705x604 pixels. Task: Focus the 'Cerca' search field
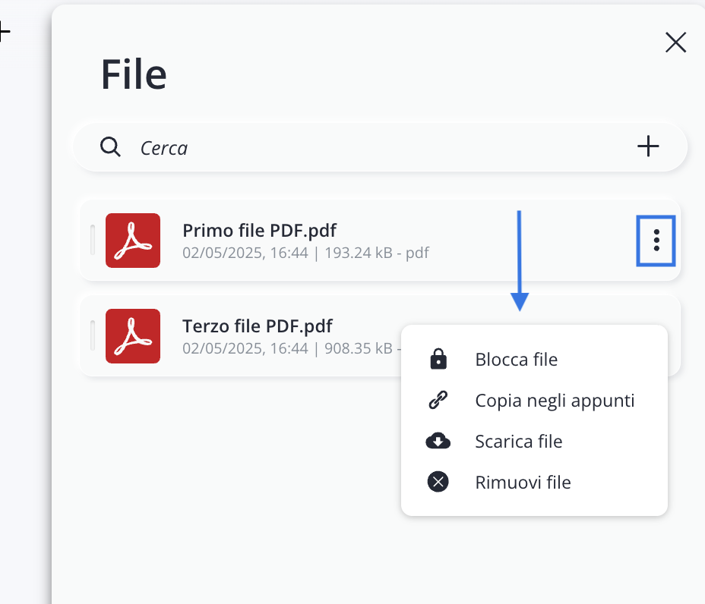pyautogui.click(x=380, y=147)
